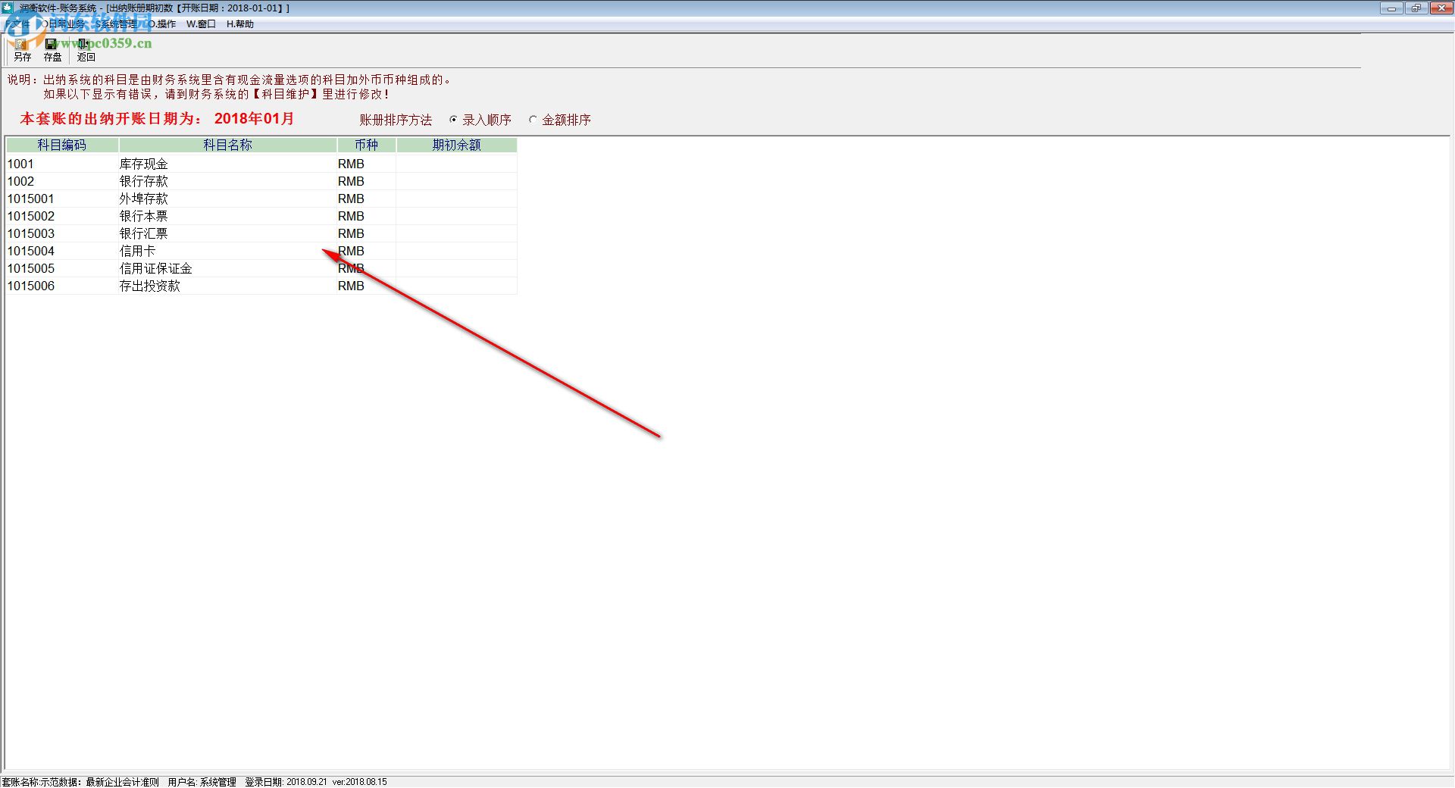
Task: Open the O.日常业务 menu
Action: (x=63, y=24)
